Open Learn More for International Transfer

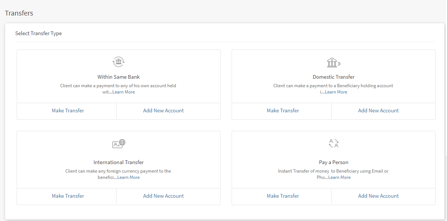click(x=128, y=177)
